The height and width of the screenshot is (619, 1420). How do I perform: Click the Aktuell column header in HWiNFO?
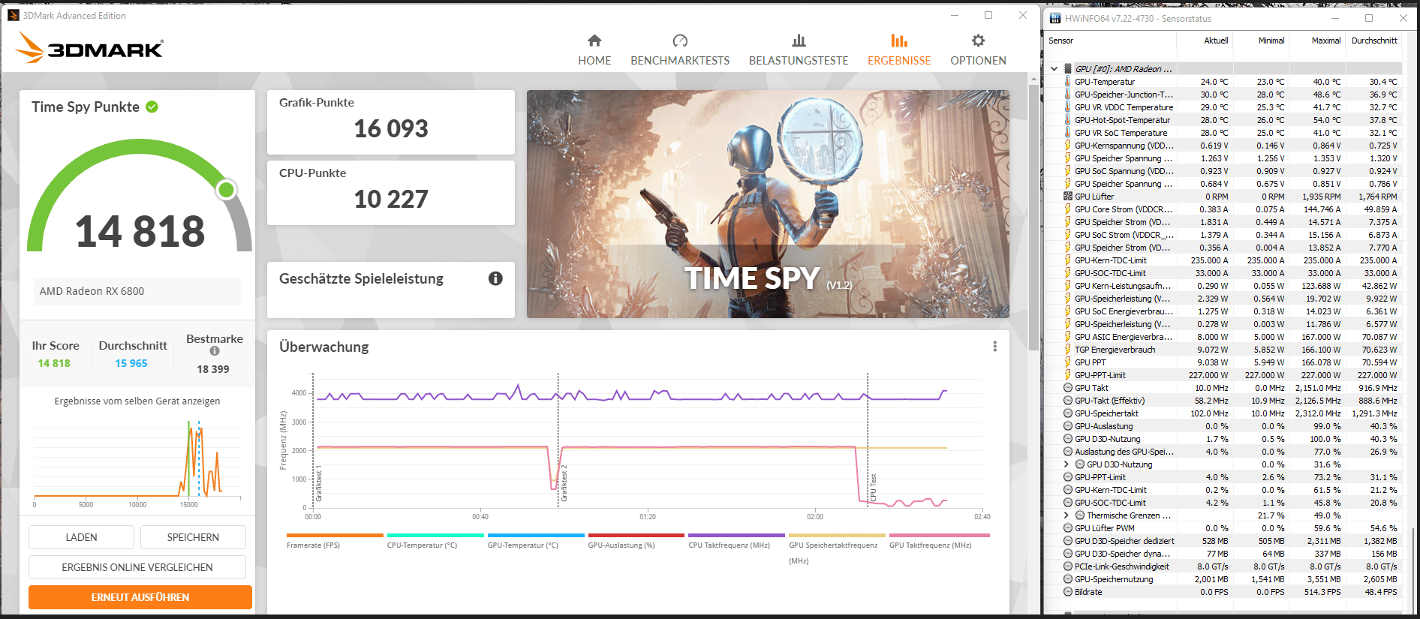(x=1216, y=41)
